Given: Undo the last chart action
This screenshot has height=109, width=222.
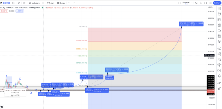Looking at the screenshot, I should pos(69,3).
